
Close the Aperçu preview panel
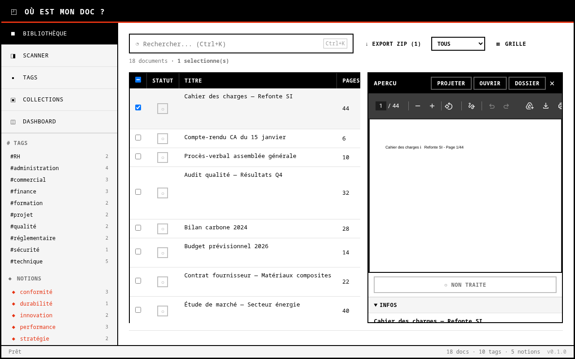pyautogui.click(x=552, y=83)
